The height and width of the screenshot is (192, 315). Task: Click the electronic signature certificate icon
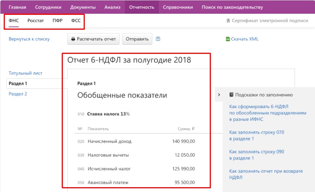coord(228,20)
